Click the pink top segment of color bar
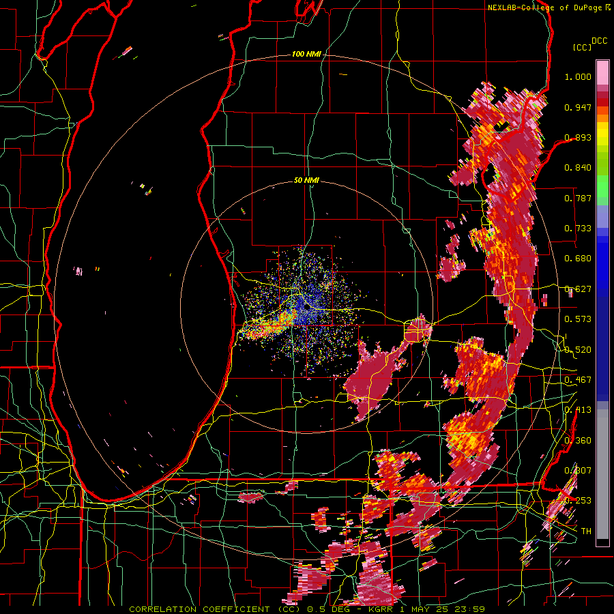Image resolution: width=614 pixels, height=614 pixels. click(x=602, y=73)
